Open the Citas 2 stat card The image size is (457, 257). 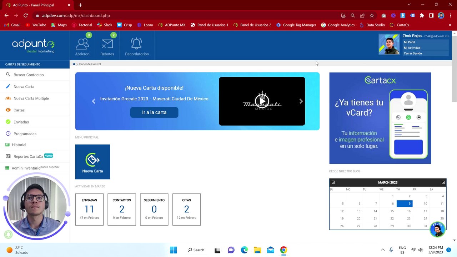click(186, 210)
